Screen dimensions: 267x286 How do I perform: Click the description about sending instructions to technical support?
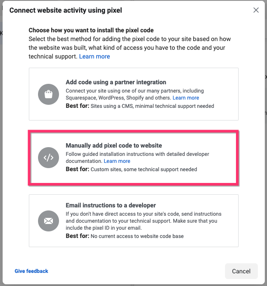pos(143,221)
